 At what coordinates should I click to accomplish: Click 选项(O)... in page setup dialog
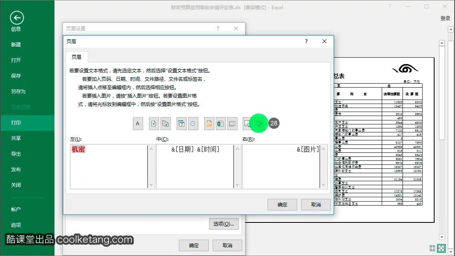(224, 224)
